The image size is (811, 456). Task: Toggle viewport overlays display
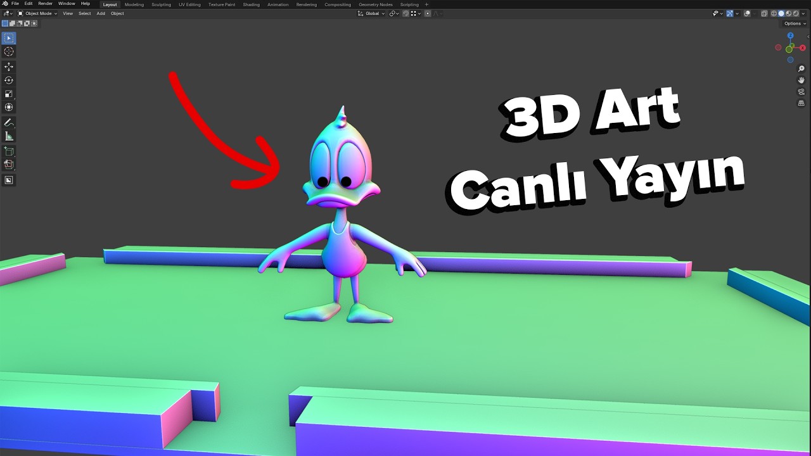(747, 13)
